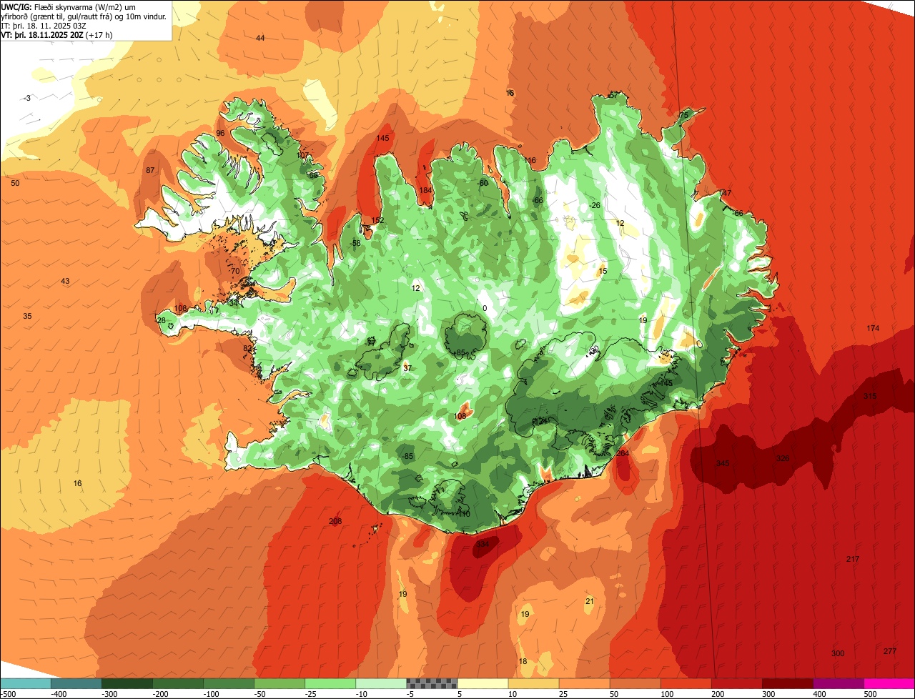The image size is (915, 699).
Task: Click the 43 value in the west ocean
Action: click(x=65, y=281)
